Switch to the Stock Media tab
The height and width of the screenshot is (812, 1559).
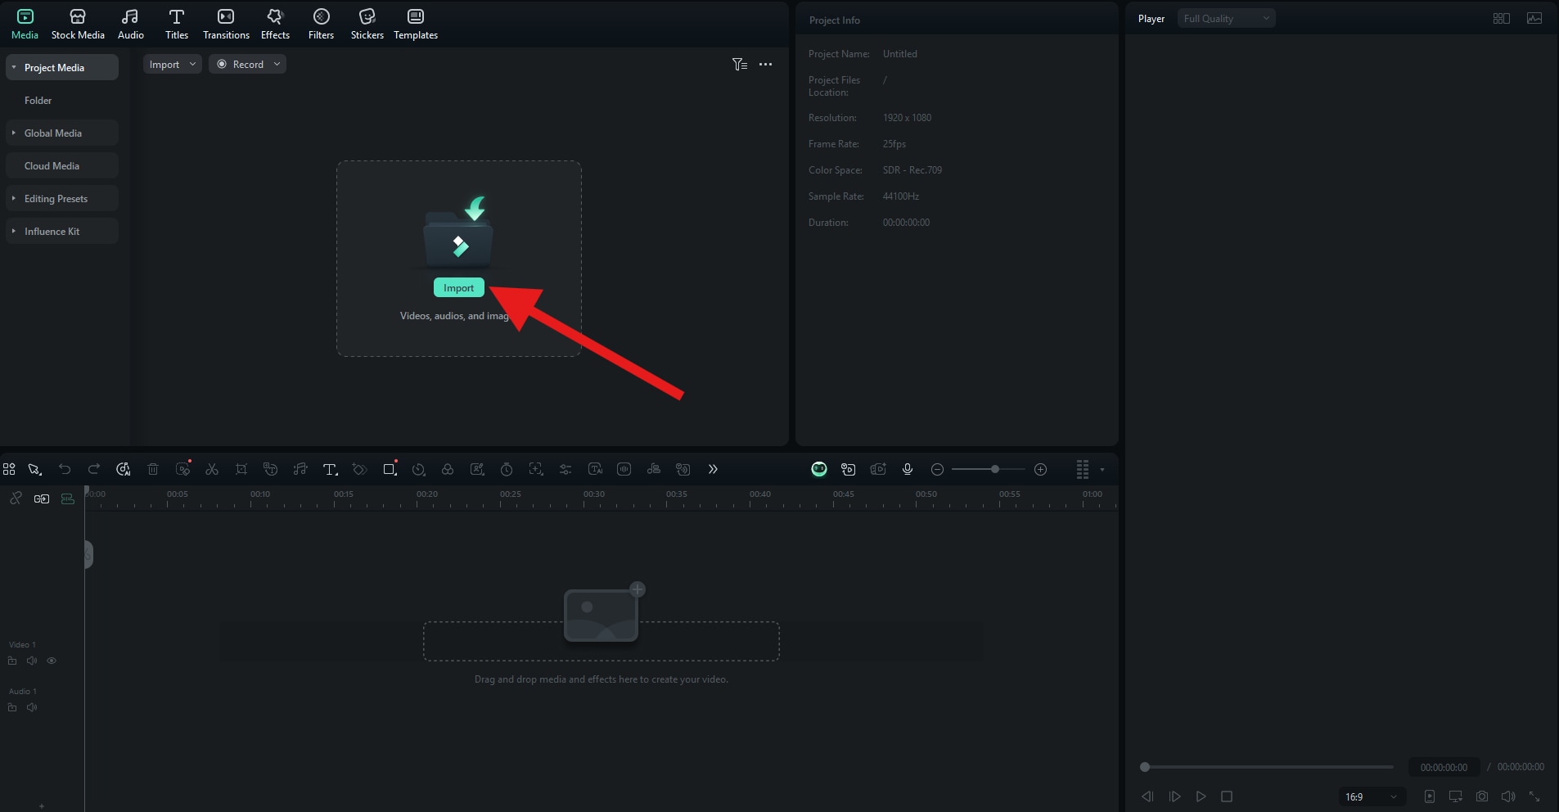point(78,24)
